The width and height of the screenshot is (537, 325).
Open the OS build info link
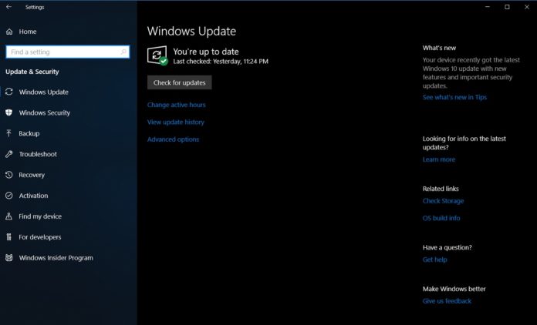pos(441,218)
